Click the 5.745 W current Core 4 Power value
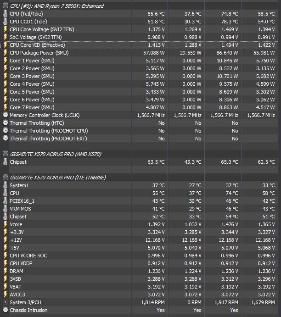 click(155, 84)
